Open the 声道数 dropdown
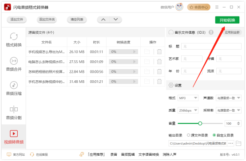The width and height of the screenshot is (246, 161). pyautogui.click(x=229, y=98)
